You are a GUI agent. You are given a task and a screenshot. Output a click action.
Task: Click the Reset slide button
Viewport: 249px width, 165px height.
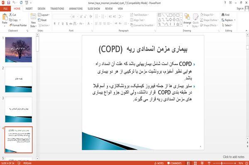(42, 20)
